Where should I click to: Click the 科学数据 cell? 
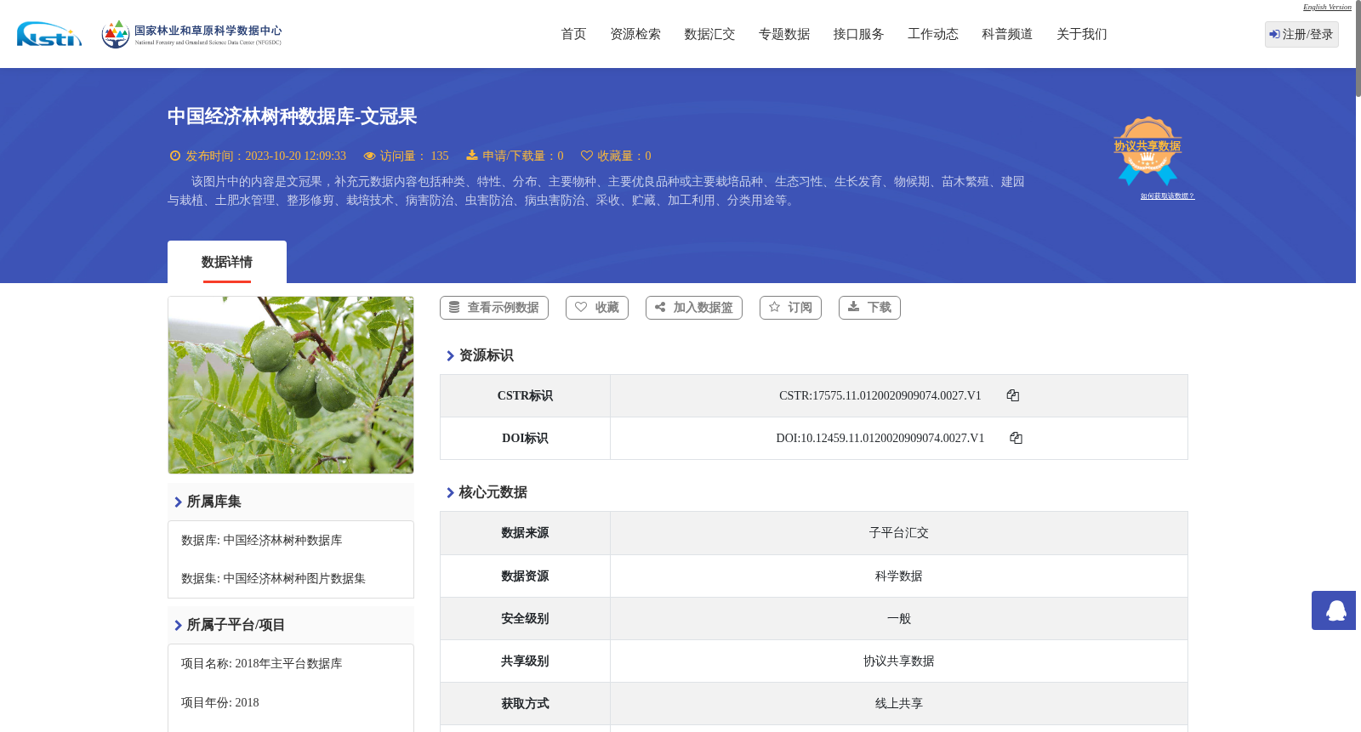(899, 576)
